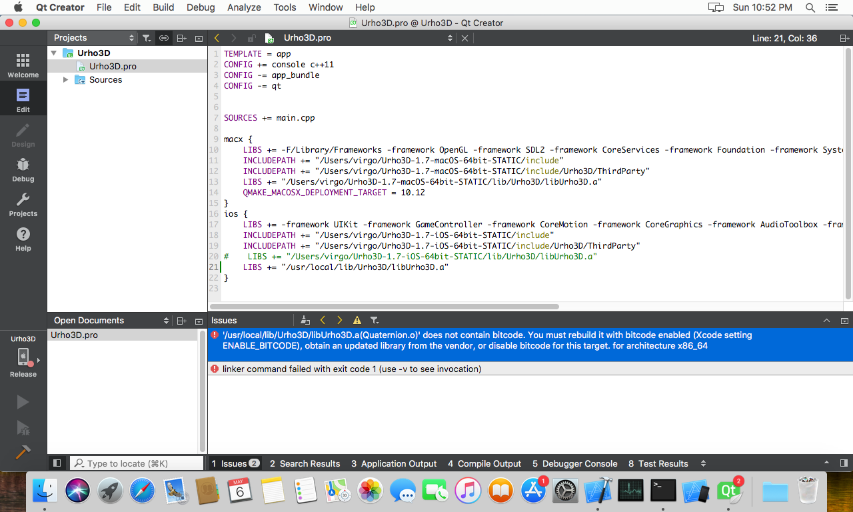Open the Analyze menu

[243, 7]
